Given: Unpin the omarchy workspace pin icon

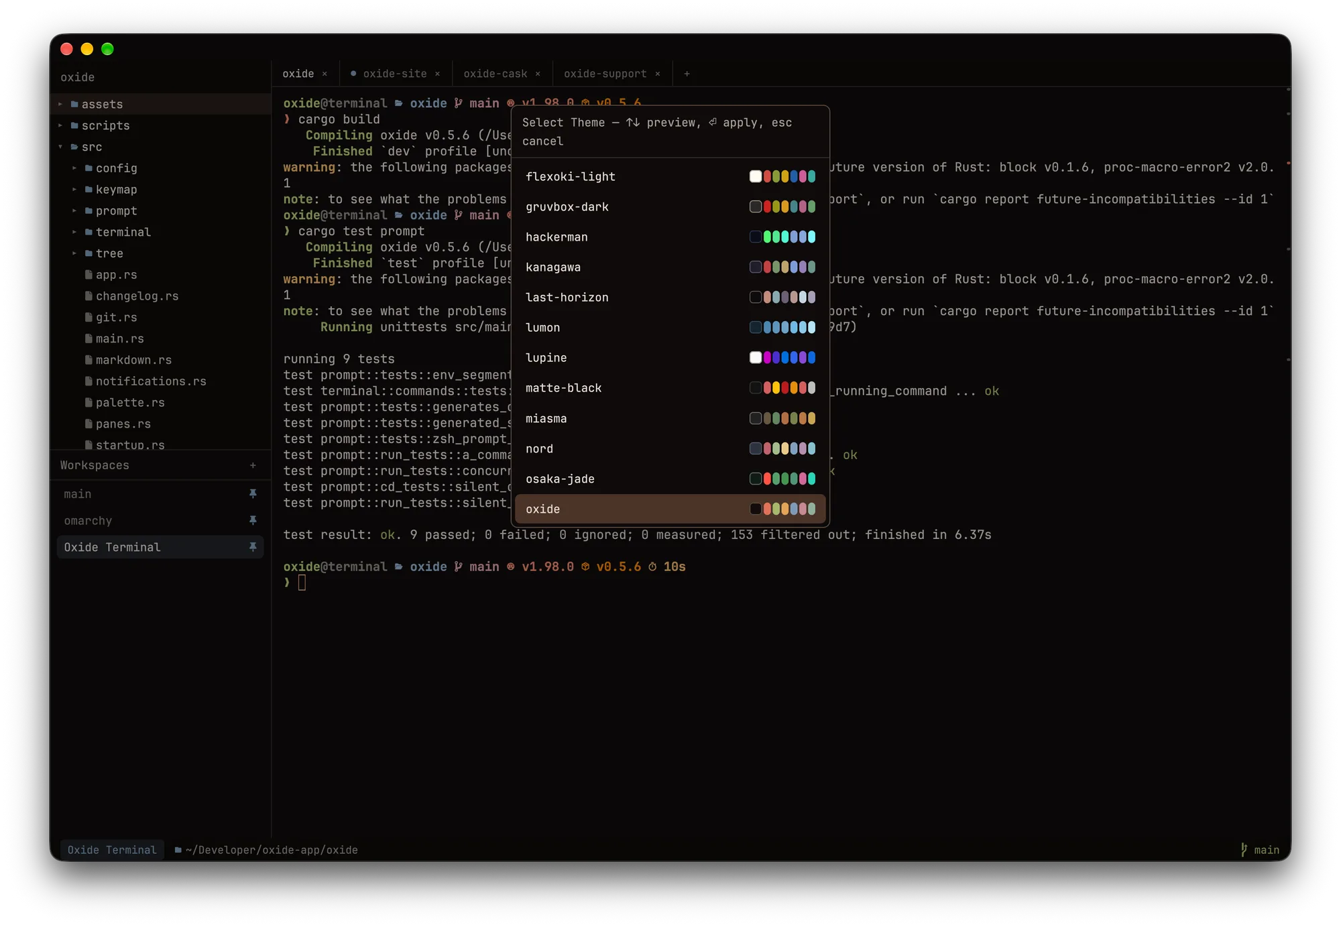Looking at the screenshot, I should point(253,521).
